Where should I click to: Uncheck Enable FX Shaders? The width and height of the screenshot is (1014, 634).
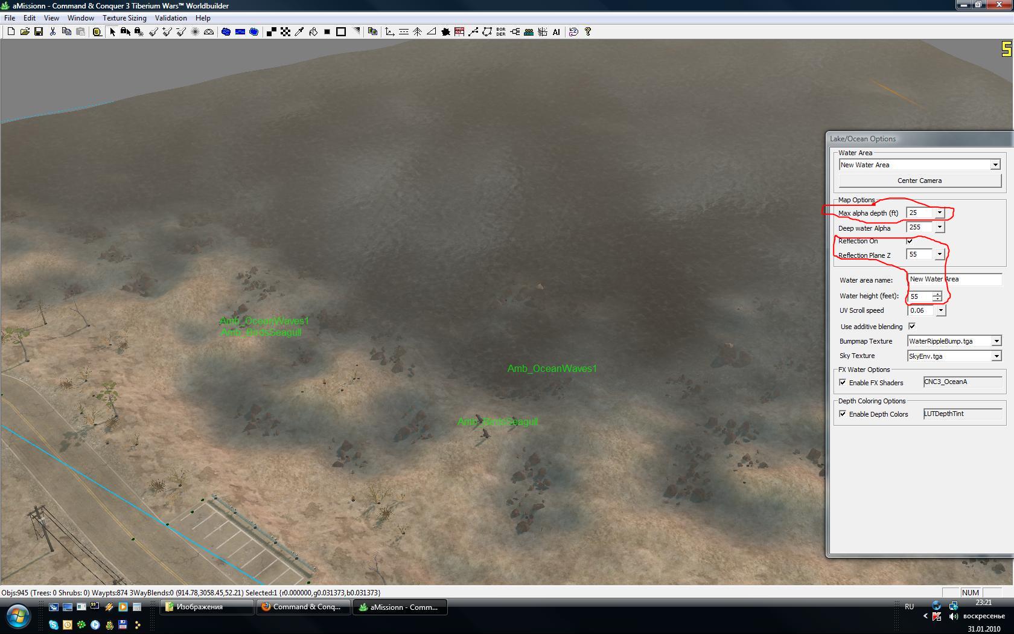(843, 382)
